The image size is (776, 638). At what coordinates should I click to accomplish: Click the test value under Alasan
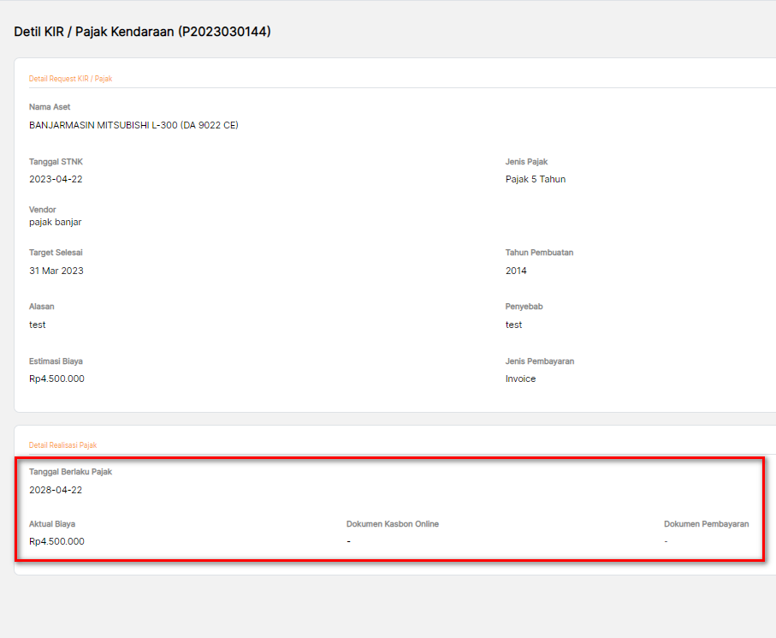coord(38,325)
